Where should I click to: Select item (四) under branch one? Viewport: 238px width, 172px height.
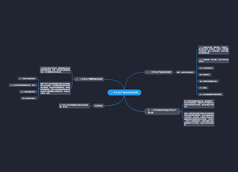point(204,75)
